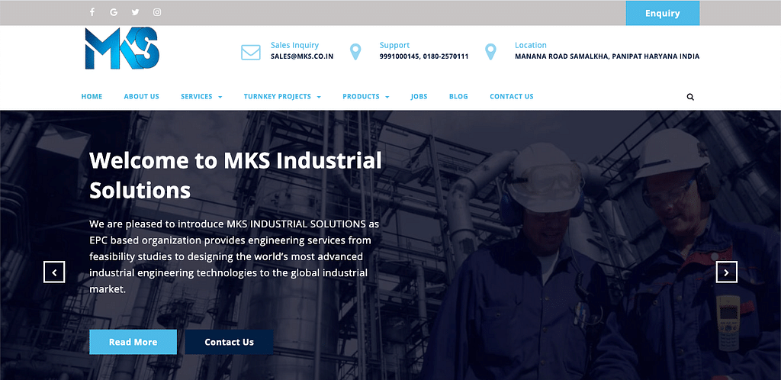Open the search magnifier icon
The width and height of the screenshot is (781, 380).
tap(690, 97)
